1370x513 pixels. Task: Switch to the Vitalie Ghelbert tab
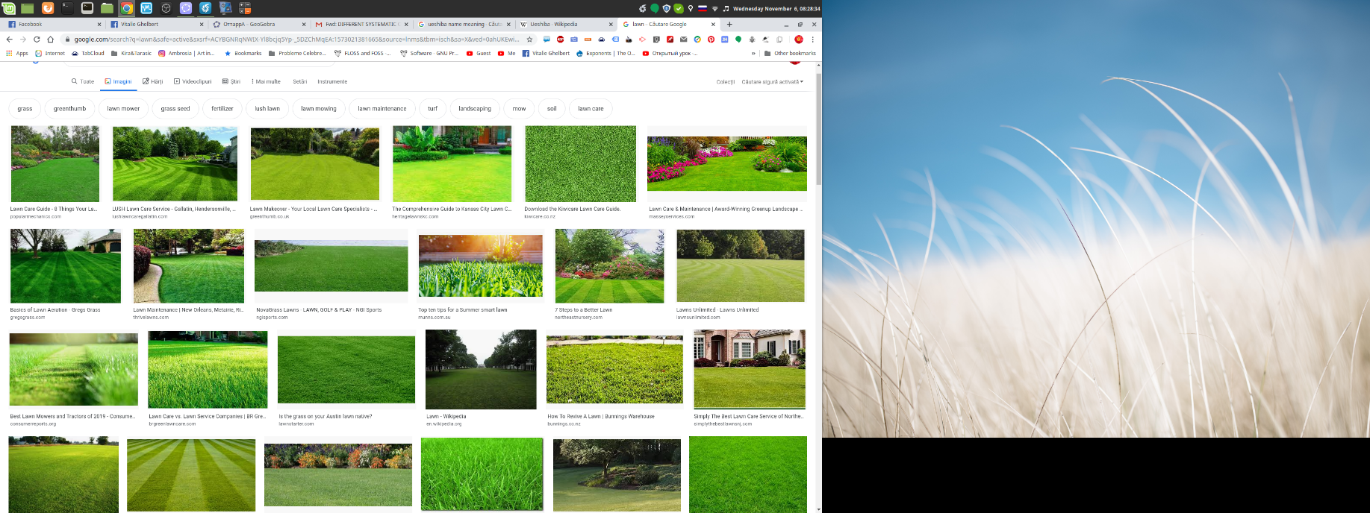(x=155, y=24)
